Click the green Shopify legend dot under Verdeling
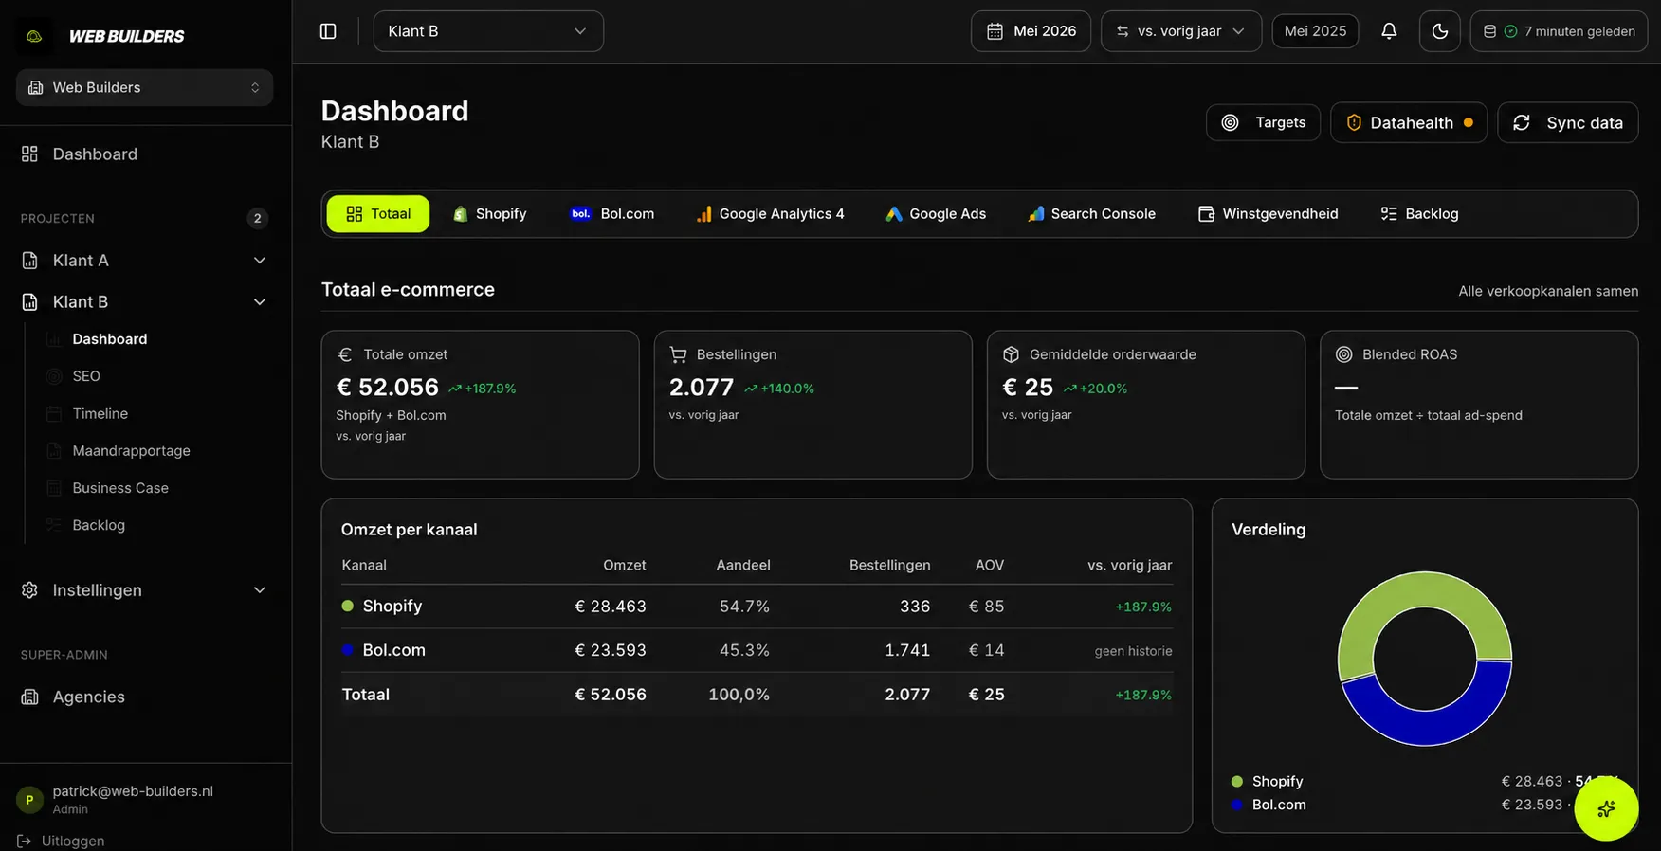The image size is (1661, 851). coord(1236,782)
